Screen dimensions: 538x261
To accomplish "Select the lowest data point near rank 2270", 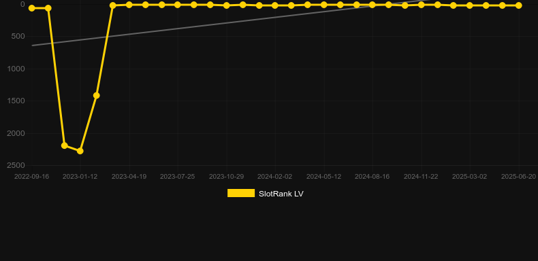I will [80, 151].
